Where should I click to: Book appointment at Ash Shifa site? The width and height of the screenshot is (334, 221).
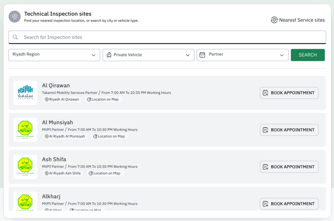point(289,167)
